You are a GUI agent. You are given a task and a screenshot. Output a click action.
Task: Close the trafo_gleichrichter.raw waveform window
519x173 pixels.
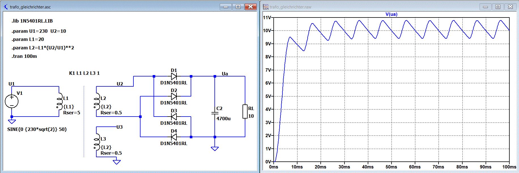(511, 7)
